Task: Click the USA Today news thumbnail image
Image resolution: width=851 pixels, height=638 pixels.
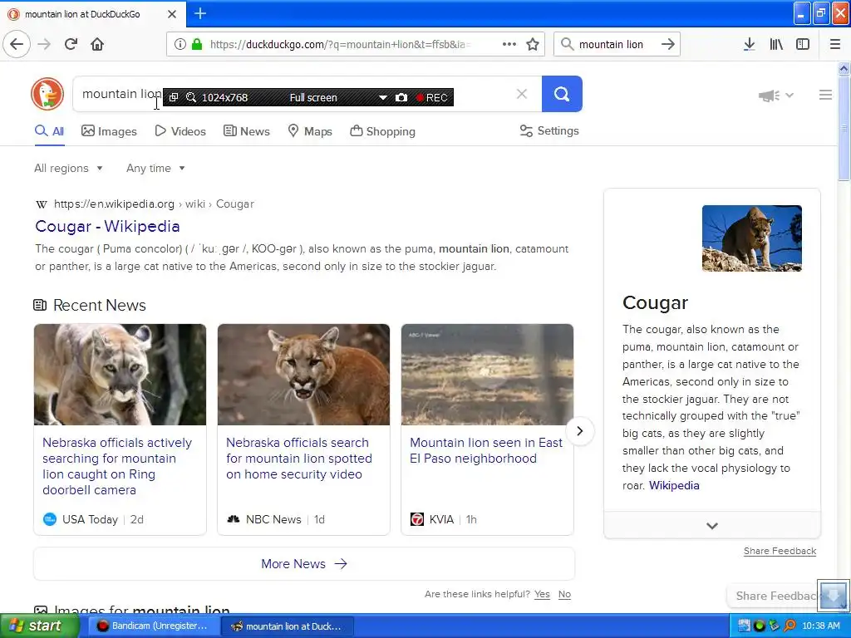Action: (120, 375)
